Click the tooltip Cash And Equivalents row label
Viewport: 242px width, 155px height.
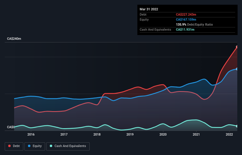pyautogui.click(x=155, y=29)
